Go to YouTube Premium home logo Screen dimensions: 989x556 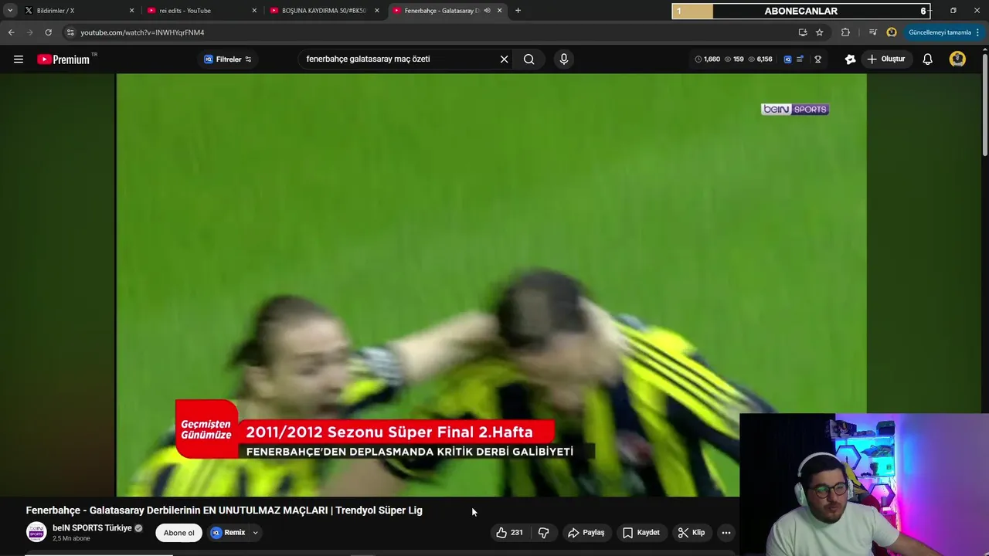pos(64,59)
